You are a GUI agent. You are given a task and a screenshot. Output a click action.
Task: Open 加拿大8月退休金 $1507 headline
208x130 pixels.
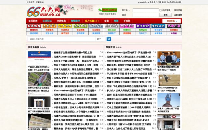[128, 120]
